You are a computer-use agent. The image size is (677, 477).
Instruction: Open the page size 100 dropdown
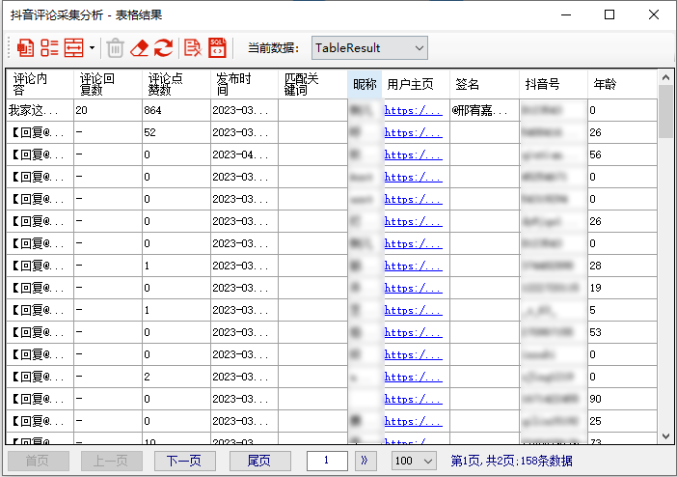pos(414,461)
